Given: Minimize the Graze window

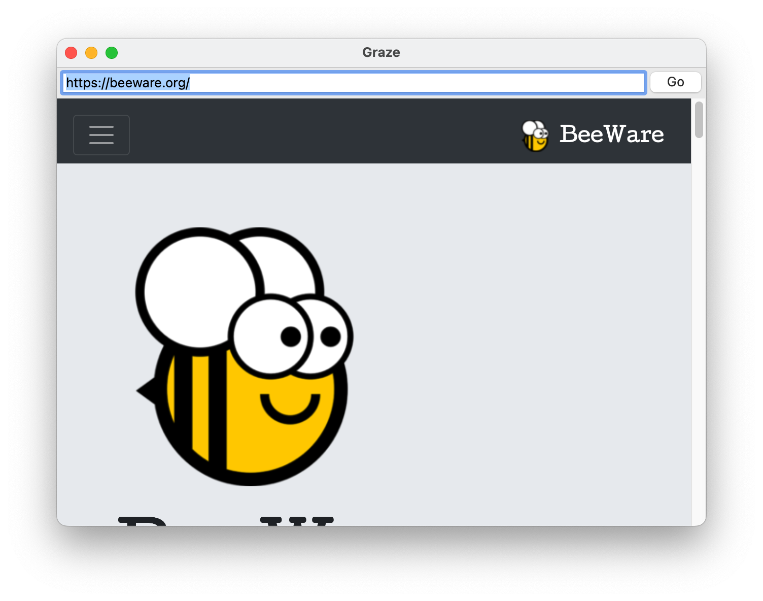Looking at the screenshot, I should pyautogui.click(x=91, y=53).
